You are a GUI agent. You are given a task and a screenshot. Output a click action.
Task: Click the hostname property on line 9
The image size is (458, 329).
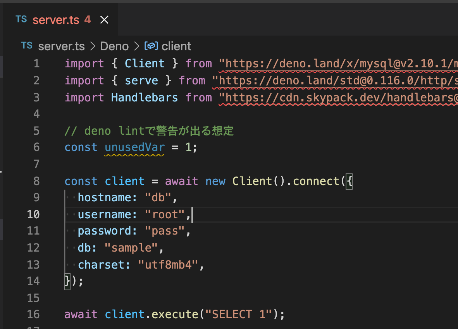pos(105,197)
